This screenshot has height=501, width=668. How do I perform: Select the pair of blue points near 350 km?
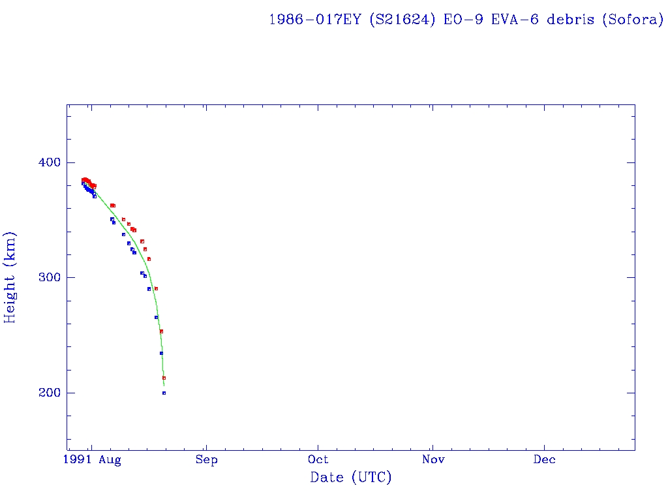click(x=112, y=220)
